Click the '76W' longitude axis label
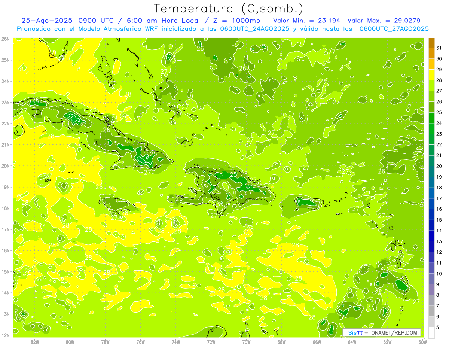This screenshot has height=347, width=449. pos(141,341)
